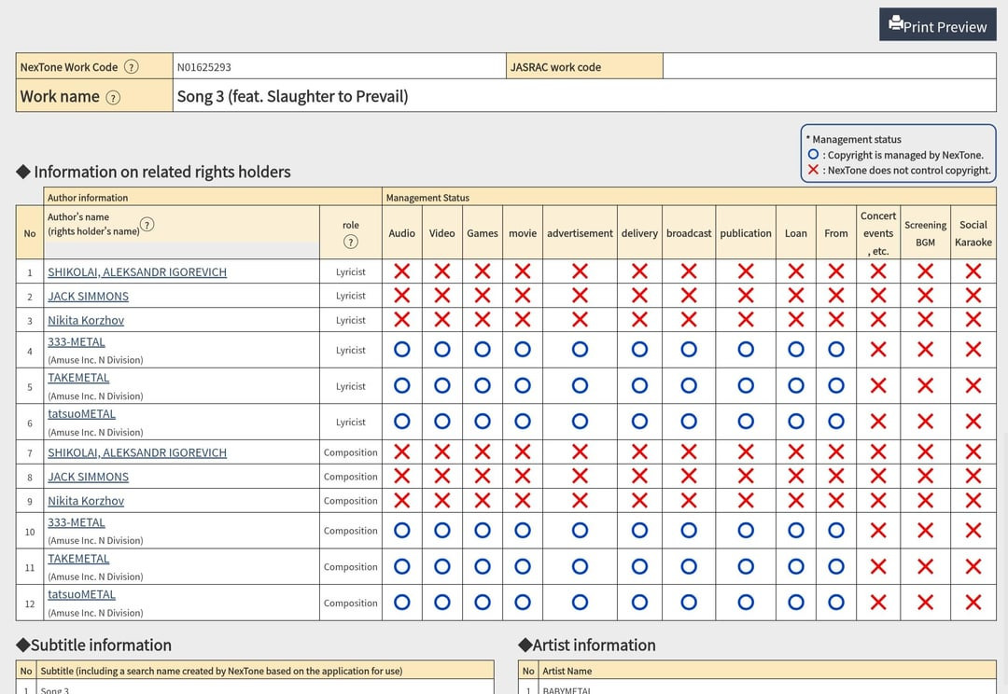Click help icon beside NexTone Work Code

pos(132,67)
